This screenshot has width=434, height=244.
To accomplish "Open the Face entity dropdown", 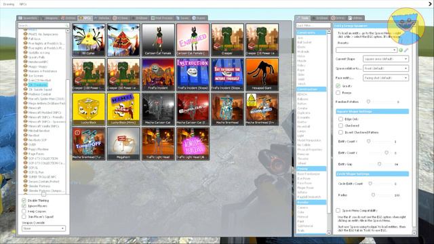I will 386,78.
